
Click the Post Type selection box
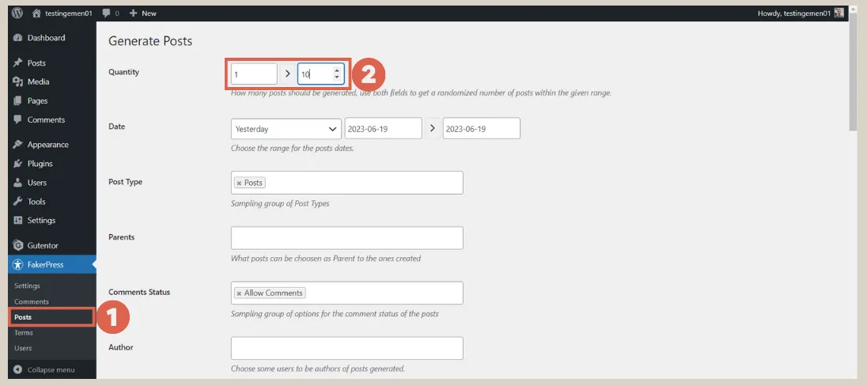tap(346, 183)
